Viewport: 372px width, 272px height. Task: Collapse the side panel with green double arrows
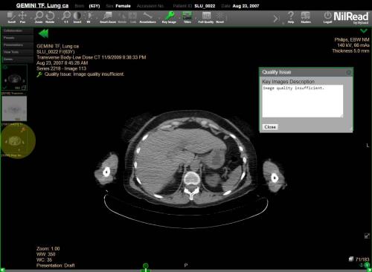point(43,33)
